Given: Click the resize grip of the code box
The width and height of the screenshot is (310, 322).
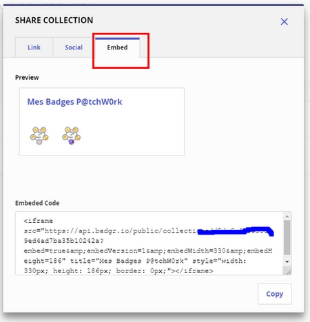Looking at the screenshot, I should click(x=289, y=272).
